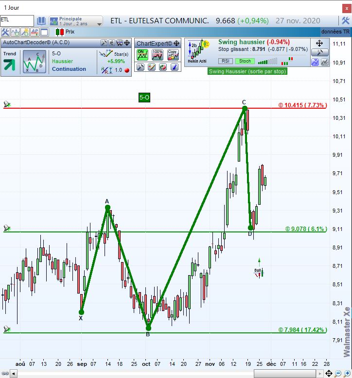Open the ChartExpert info icon

point(174,67)
